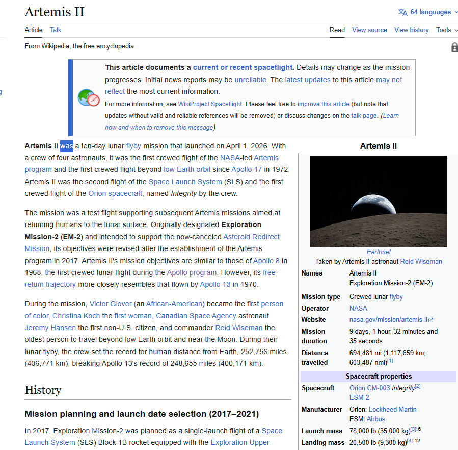
Task: Open the Space Launch System link
Action: (185, 181)
